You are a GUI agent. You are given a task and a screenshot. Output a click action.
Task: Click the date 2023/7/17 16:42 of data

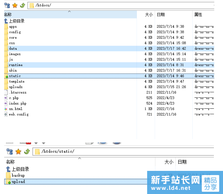point(171,48)
